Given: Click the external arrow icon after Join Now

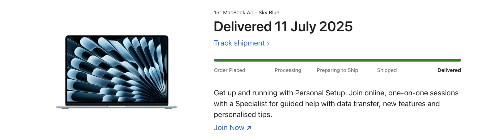Looking at the screenshot, I should pos(249,128).
